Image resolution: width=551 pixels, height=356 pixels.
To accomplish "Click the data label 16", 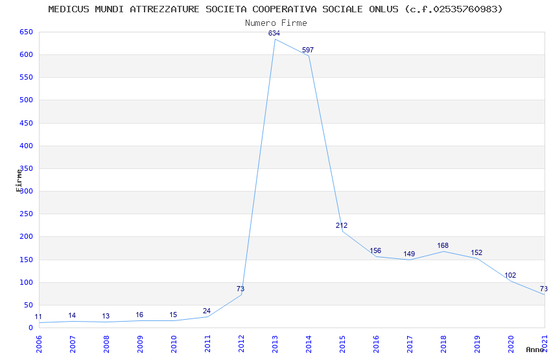I will (x=139, y=315).
